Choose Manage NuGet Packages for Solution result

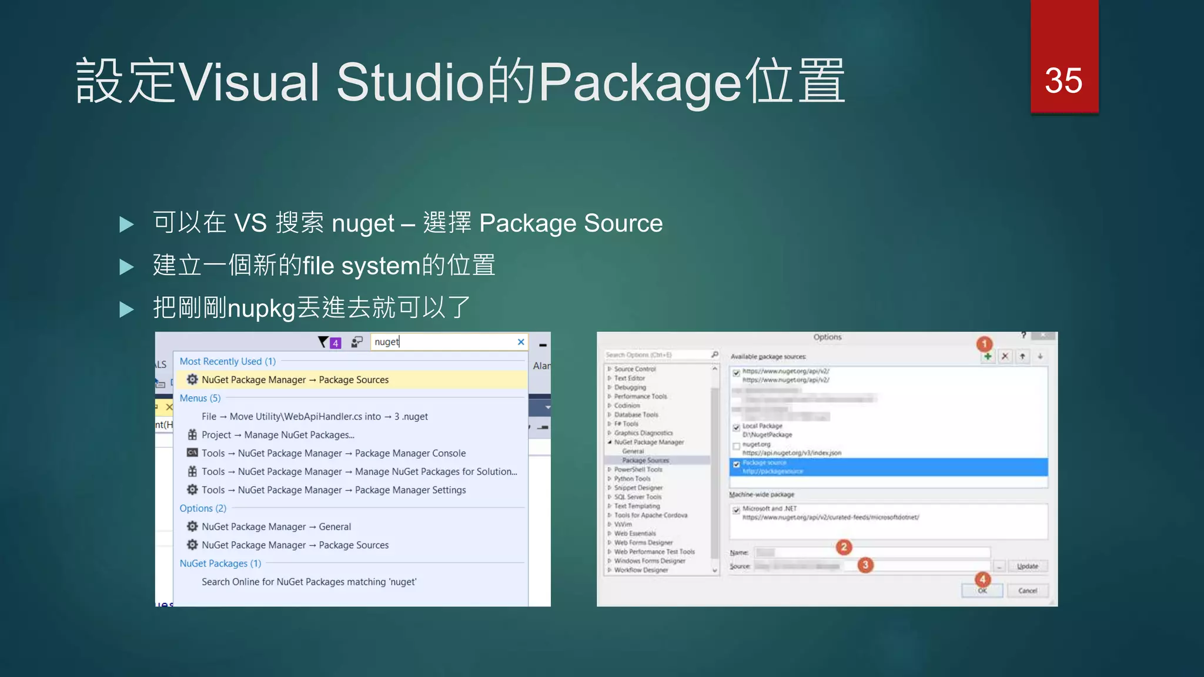(x=351, y=471)
